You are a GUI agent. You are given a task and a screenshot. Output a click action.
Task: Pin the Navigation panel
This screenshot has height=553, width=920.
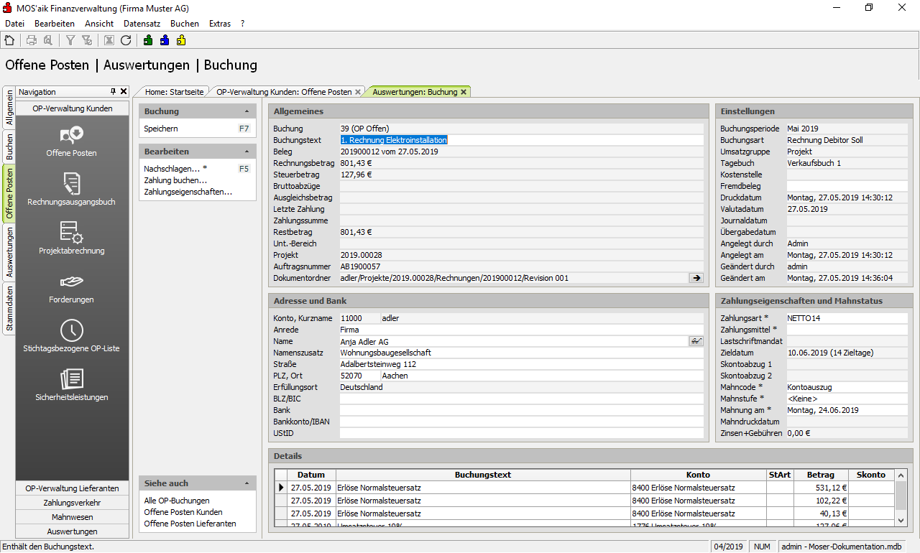pos(113,92)
